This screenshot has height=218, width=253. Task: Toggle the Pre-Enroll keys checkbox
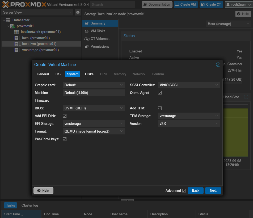pos(65,139)
